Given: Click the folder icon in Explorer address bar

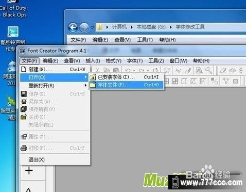Looking at the screenshot, I should (100, 27).
